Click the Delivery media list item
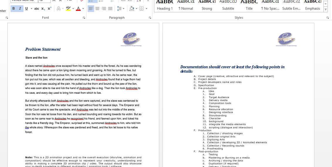Viewport: 332px width, 167px height. pyautogui.click(x=218, y=100)
